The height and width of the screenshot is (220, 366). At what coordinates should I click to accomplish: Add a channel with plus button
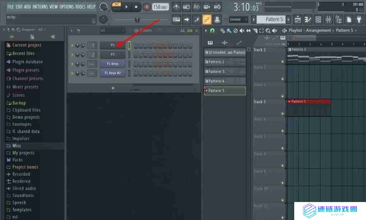click(x=113, y=88)
